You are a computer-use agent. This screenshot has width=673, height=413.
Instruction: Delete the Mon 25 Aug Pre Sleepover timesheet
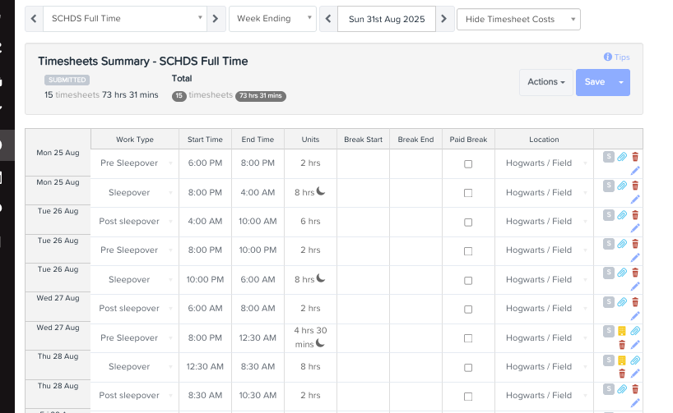click(x=635, y=157)
